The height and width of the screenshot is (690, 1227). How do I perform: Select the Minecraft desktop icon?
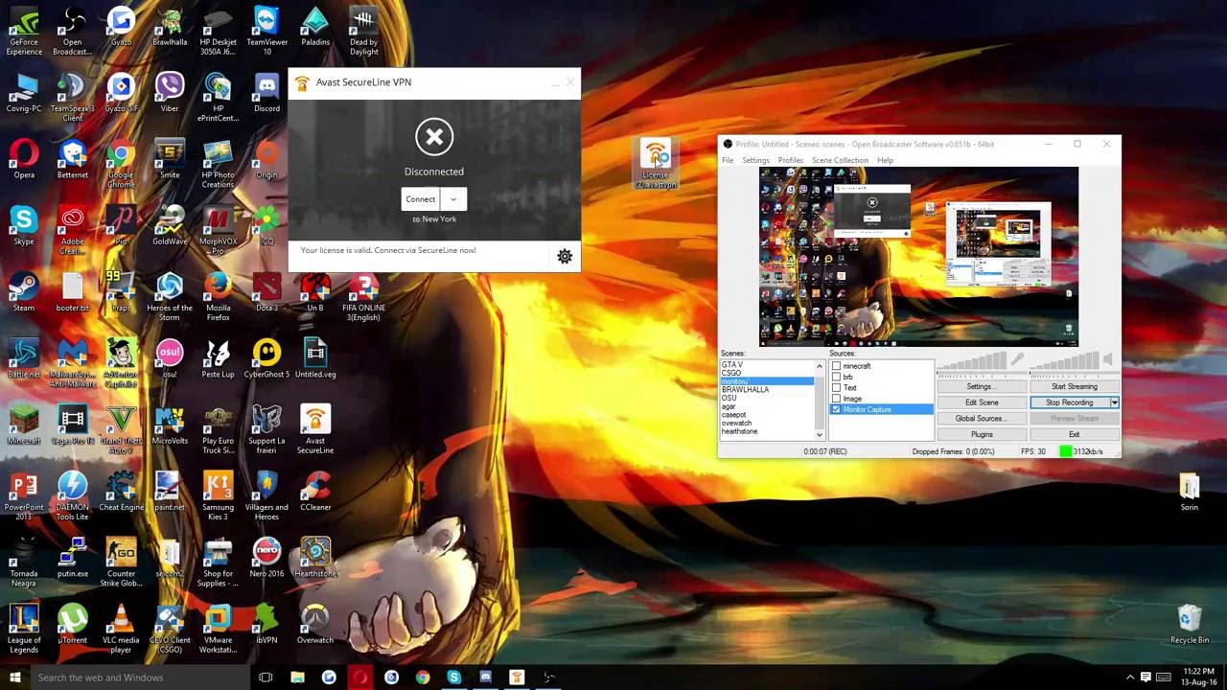[x=24, y=425]
